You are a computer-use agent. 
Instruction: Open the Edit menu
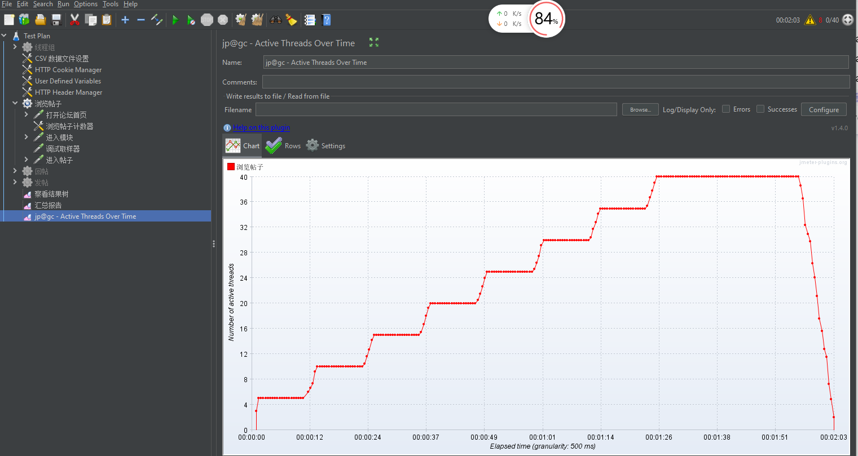click(23, 4)
